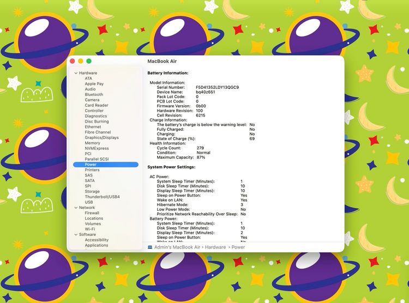This screenshot has width=409, height=303.
Task: Collapse the Software section chevron
Action: coord(76,235)
